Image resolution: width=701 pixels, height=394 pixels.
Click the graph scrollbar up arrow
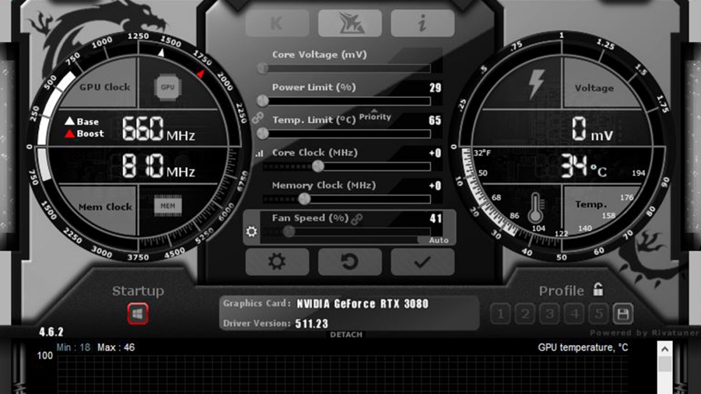(x=665, y=348)
